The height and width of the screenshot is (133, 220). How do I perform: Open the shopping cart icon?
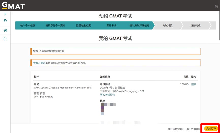coord(216,6)
